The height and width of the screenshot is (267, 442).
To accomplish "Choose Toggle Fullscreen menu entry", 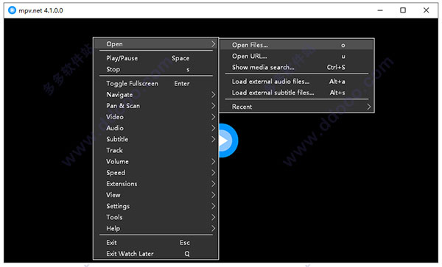I will point(155,84).
